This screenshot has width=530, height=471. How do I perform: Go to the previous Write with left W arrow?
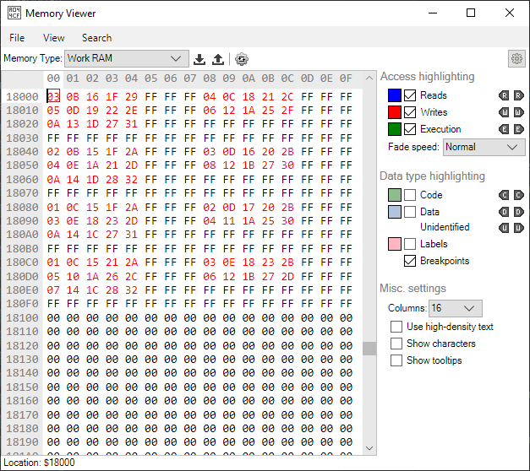[x=504, y=112]
